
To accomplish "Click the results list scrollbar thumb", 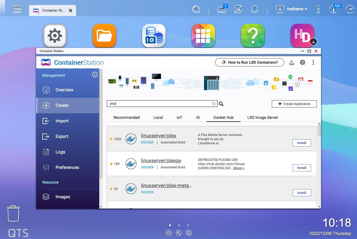I will (319, 130).
